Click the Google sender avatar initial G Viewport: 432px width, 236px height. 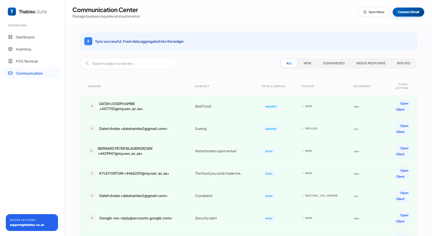(92, 218)
